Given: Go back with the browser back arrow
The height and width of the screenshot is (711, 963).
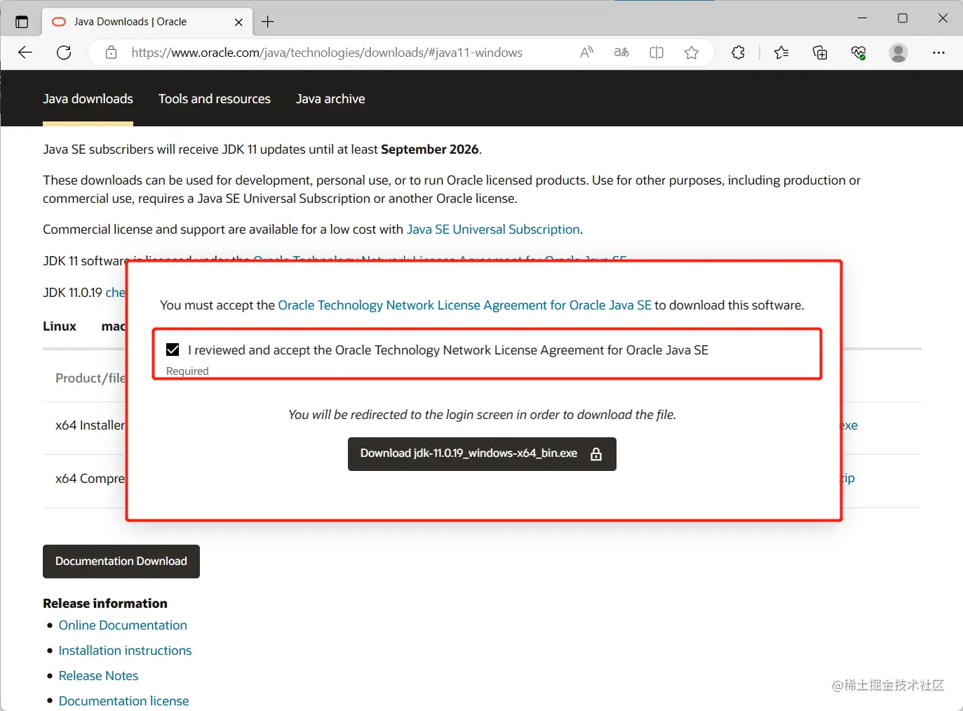Looking at the screenshot, I should (25, 53).
